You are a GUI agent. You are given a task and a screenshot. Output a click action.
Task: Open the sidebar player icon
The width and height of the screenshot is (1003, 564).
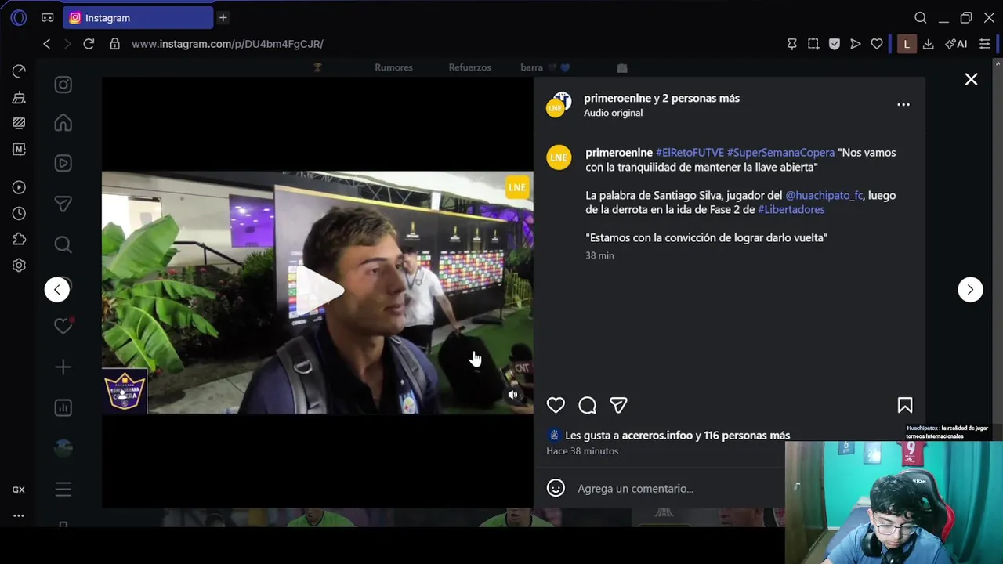pyautogui.click(x=19, y=187)
